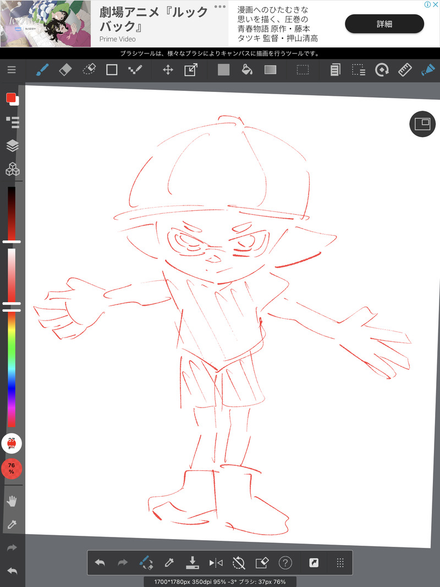Open the red foreground color swatch
The image size is (440, 587).
11,98
